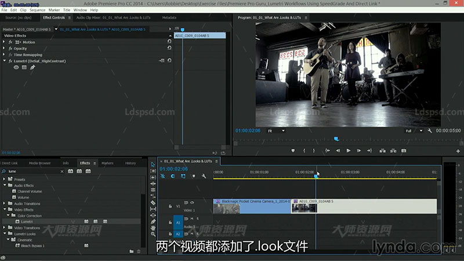This screenshot has width=464, height=261.
Task: Click the Extract button in Program monitor
Action: (x=393, y=151)
